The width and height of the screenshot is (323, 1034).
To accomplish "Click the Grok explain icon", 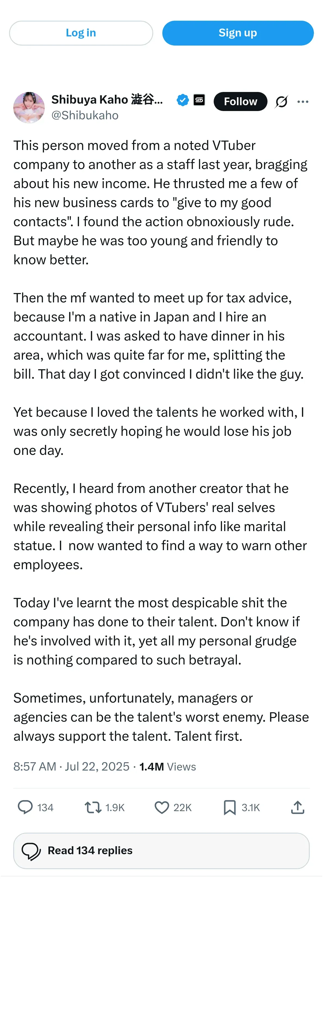I will (281, 102).
